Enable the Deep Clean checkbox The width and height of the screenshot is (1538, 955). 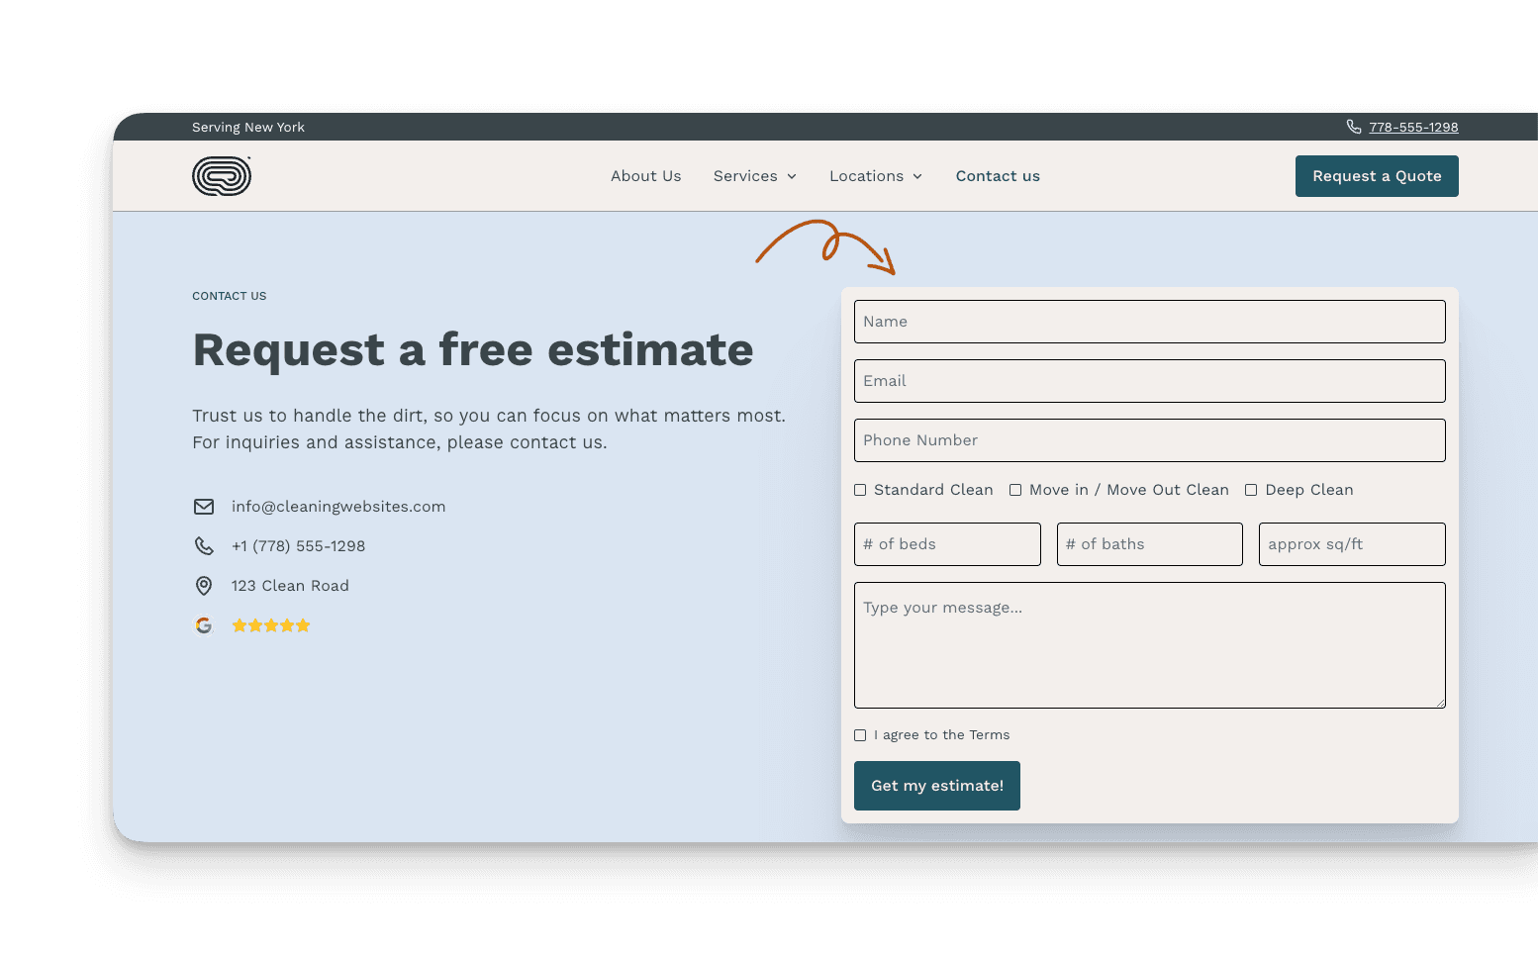pyautogui.click(x=1251, y=490)
